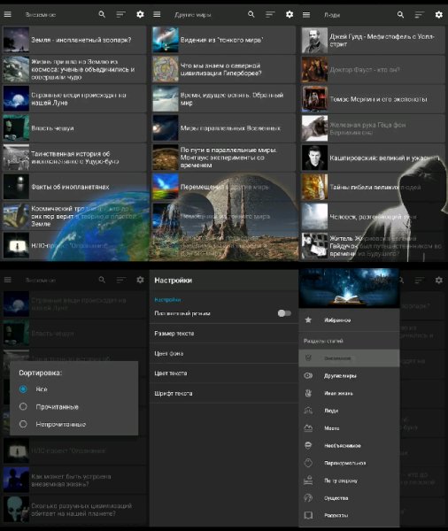448x531 pixels.
Task: Go to Существа section
Action: click(x=349, y=497)
